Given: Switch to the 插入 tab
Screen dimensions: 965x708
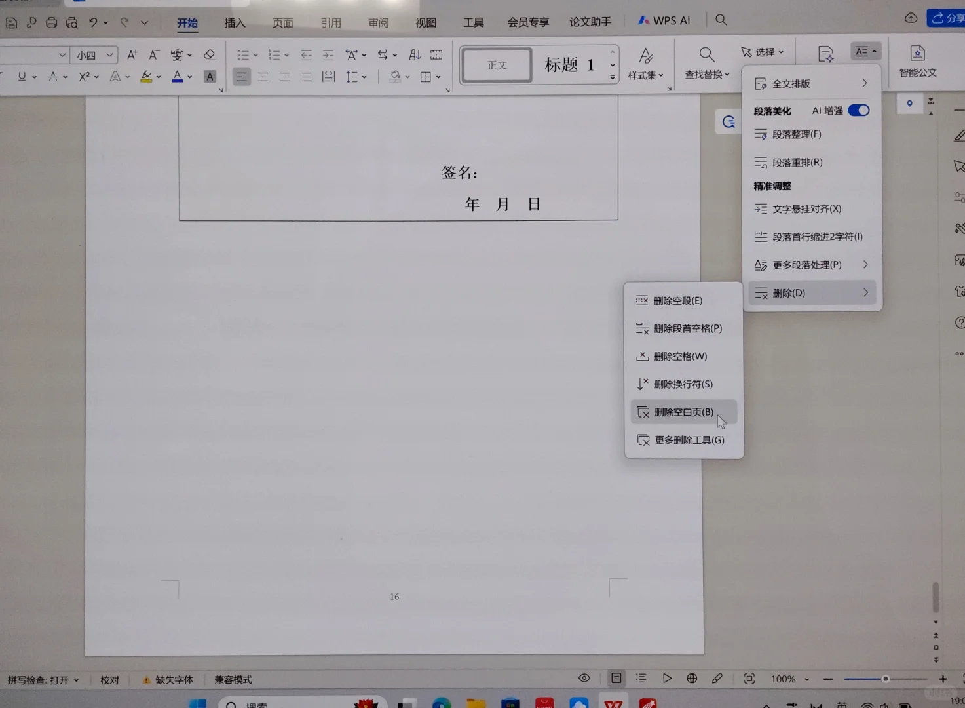Looking at the screenshot, I should (x=235, y=23).
